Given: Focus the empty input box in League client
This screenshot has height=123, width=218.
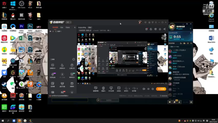Looking at the screenshot, I should pos(70,100).
